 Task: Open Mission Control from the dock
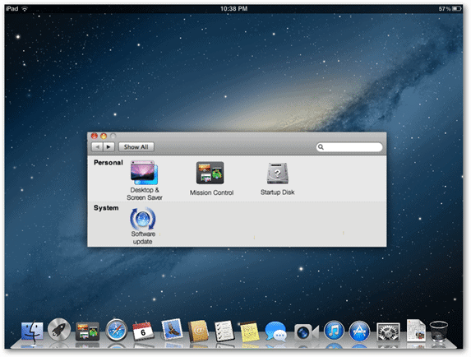[87, 331]
